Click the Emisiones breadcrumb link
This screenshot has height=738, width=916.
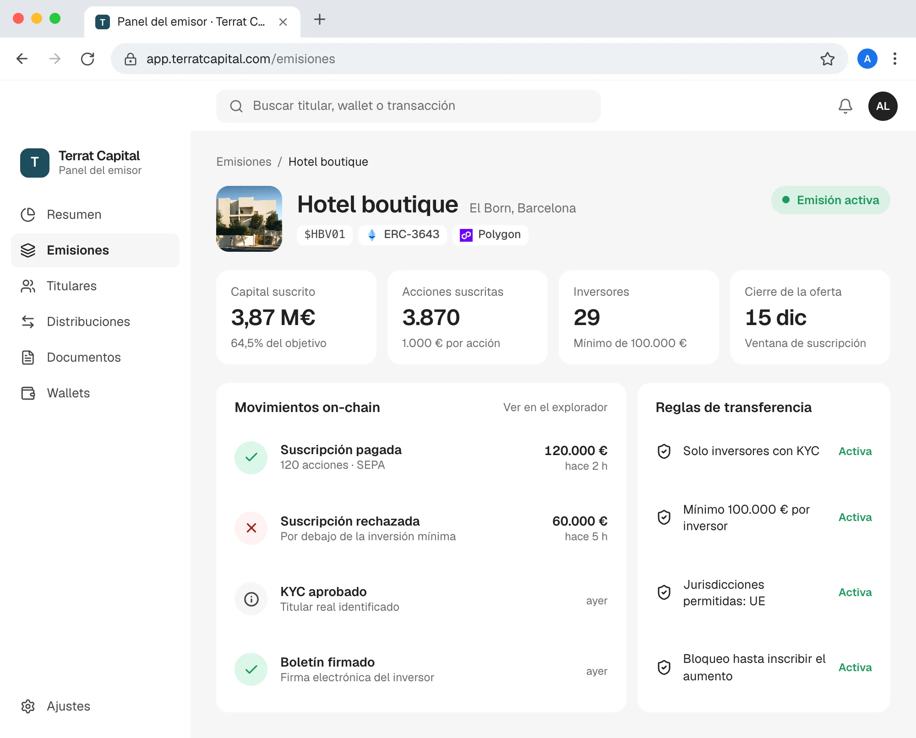point(244,162)
